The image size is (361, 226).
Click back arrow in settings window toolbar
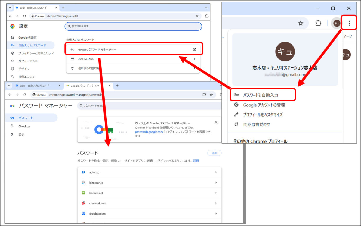pos(11,16)
